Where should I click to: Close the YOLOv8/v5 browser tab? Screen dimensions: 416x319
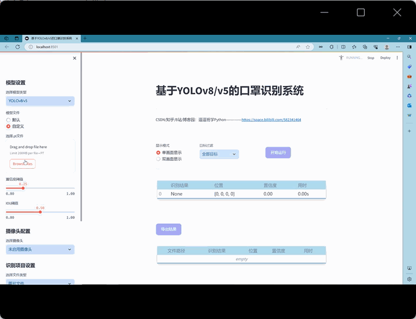point(77,38)
